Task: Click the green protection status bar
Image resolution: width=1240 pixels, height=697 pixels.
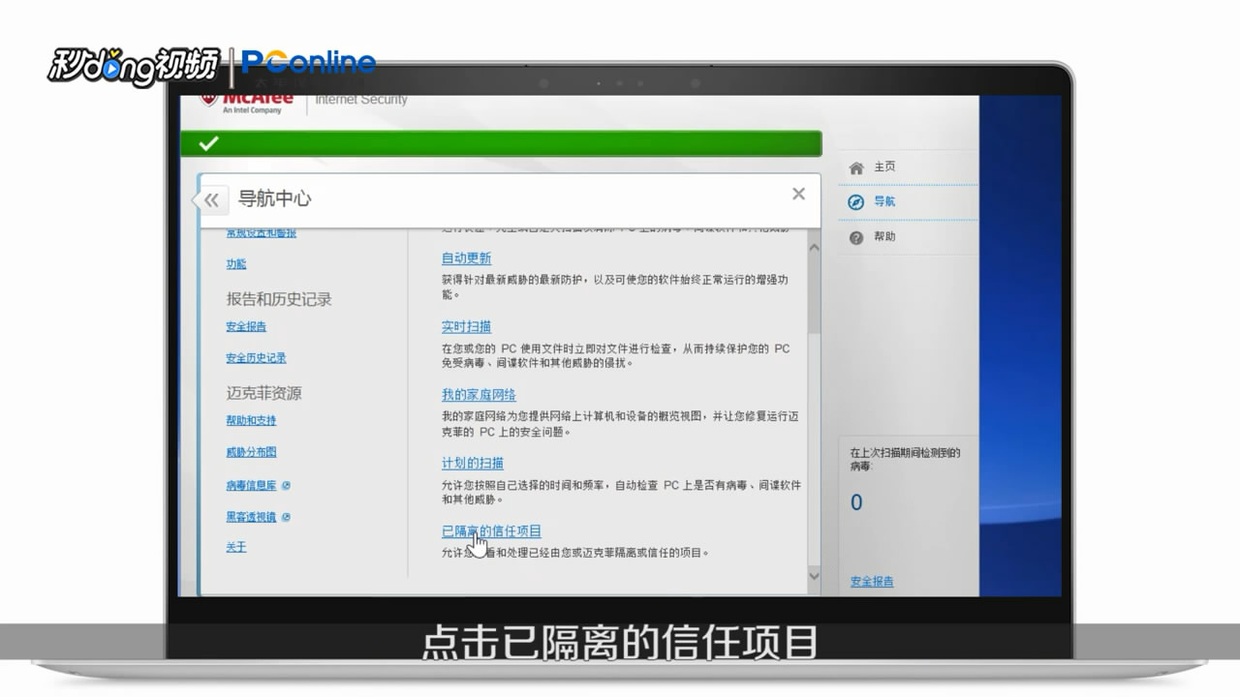Action: [x=501, y=144]
